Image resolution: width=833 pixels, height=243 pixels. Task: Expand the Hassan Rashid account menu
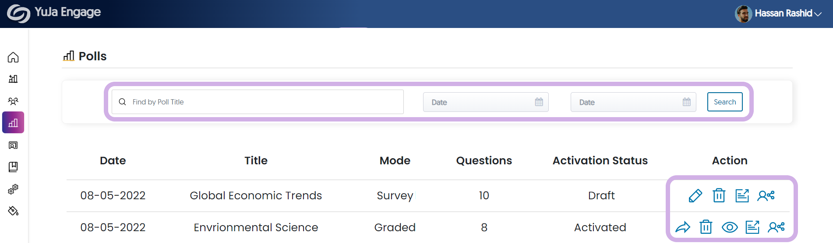pos(778,14)
